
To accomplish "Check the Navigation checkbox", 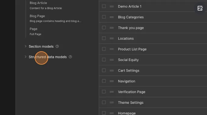I will [x=104, y=81].
